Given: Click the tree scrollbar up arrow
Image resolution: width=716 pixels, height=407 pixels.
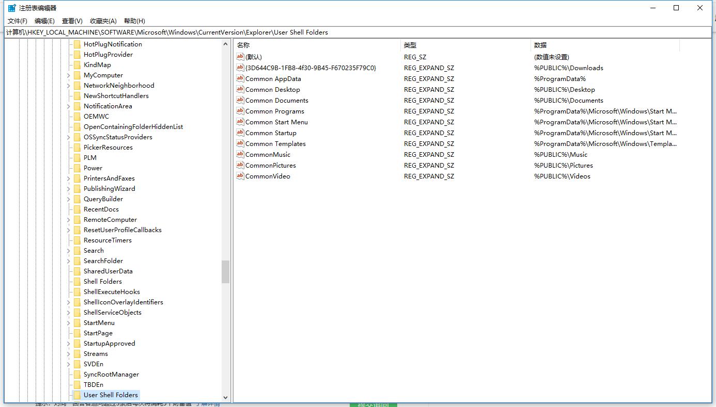Looking at the screenshot, I should click(225, 44).
